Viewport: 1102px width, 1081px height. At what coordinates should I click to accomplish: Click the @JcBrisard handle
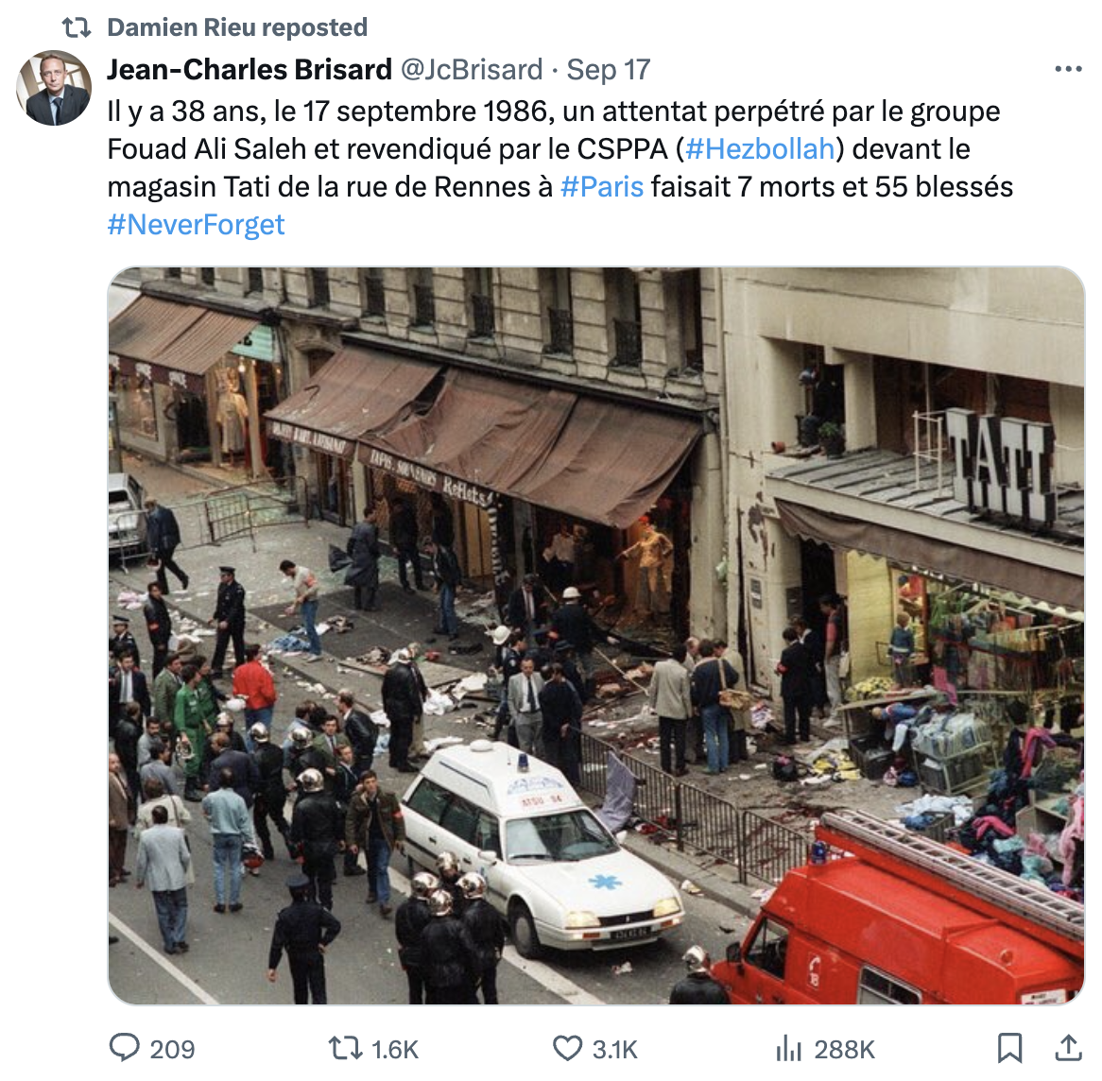(472, 70)
